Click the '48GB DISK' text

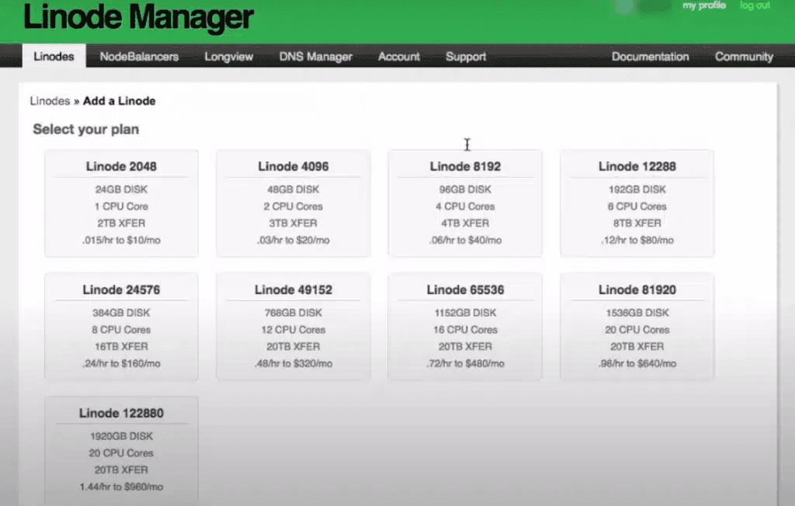click(293, 189)
